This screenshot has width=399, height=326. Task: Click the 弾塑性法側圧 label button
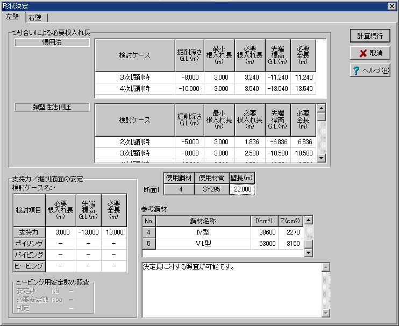[52, 107]
